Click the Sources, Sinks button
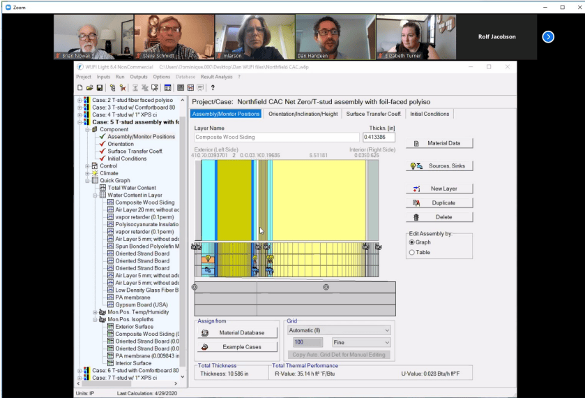The width and height of the screenshot is (585, 398). tap(439, 166)
